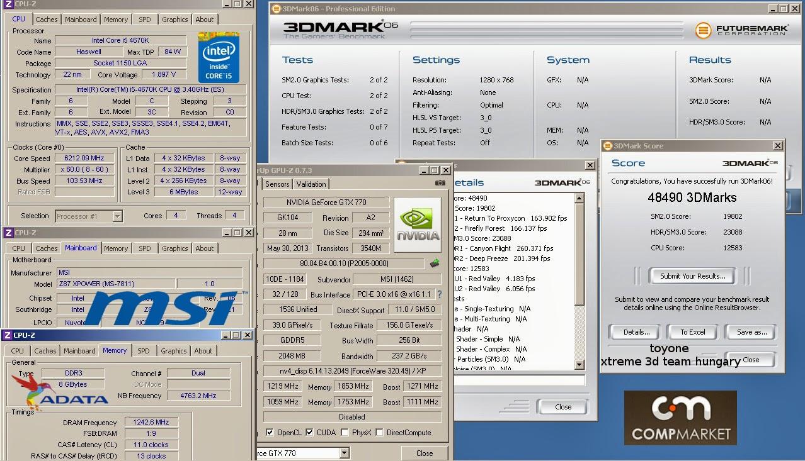Screen dimensions: 805x461
Task: Open the Processor #1 selection dropdown
Action: 117,216
